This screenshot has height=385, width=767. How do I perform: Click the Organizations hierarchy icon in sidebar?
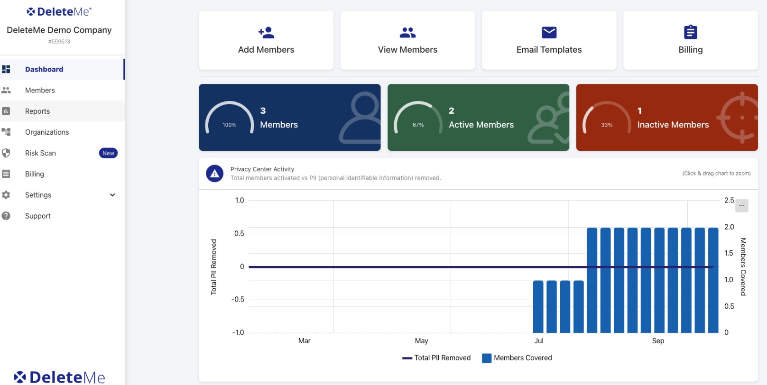(x=6, y=132)
